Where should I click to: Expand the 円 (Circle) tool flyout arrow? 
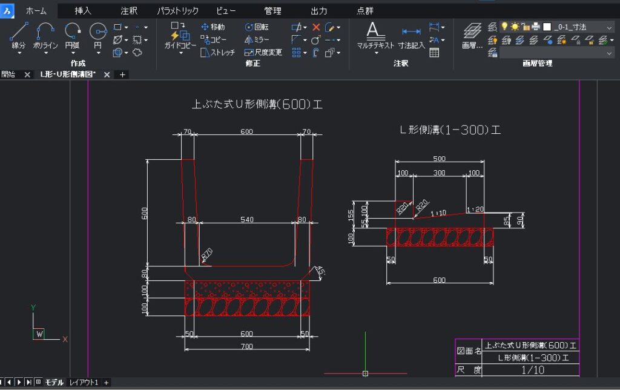98,52
